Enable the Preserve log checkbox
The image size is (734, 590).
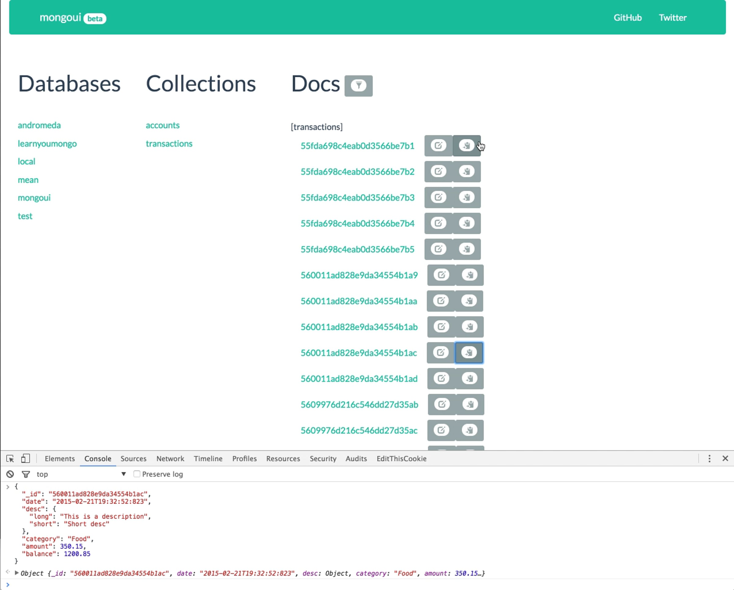[x=137, y=474]
